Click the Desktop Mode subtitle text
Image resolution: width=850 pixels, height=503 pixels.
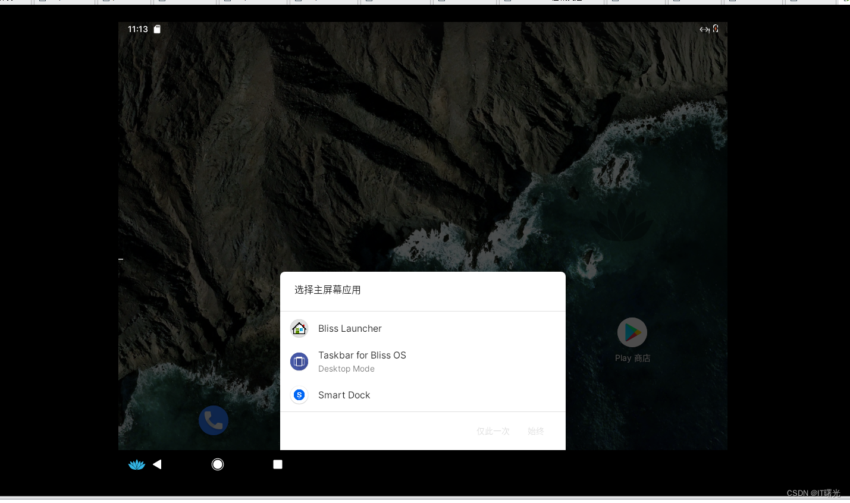coord(346,369)
